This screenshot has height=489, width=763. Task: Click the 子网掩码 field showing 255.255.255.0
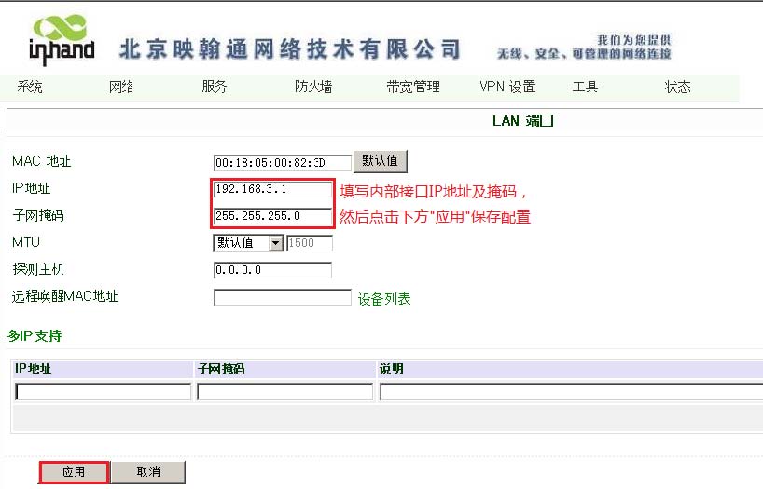click(x=272, y=216)
